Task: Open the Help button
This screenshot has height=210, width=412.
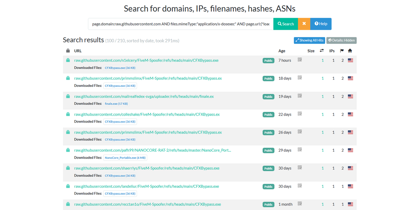Action: (321, 24)
